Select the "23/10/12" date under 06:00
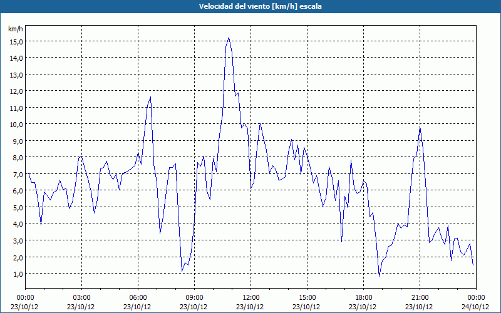Screen dimensions: 501x313 137,307
